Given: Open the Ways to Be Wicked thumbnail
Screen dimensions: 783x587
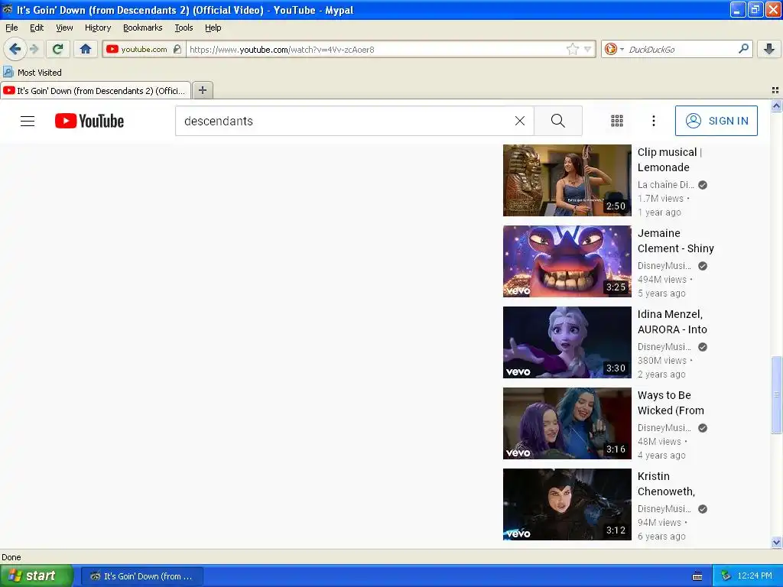Looking at the screenshot, I should (x=567, y=423).
